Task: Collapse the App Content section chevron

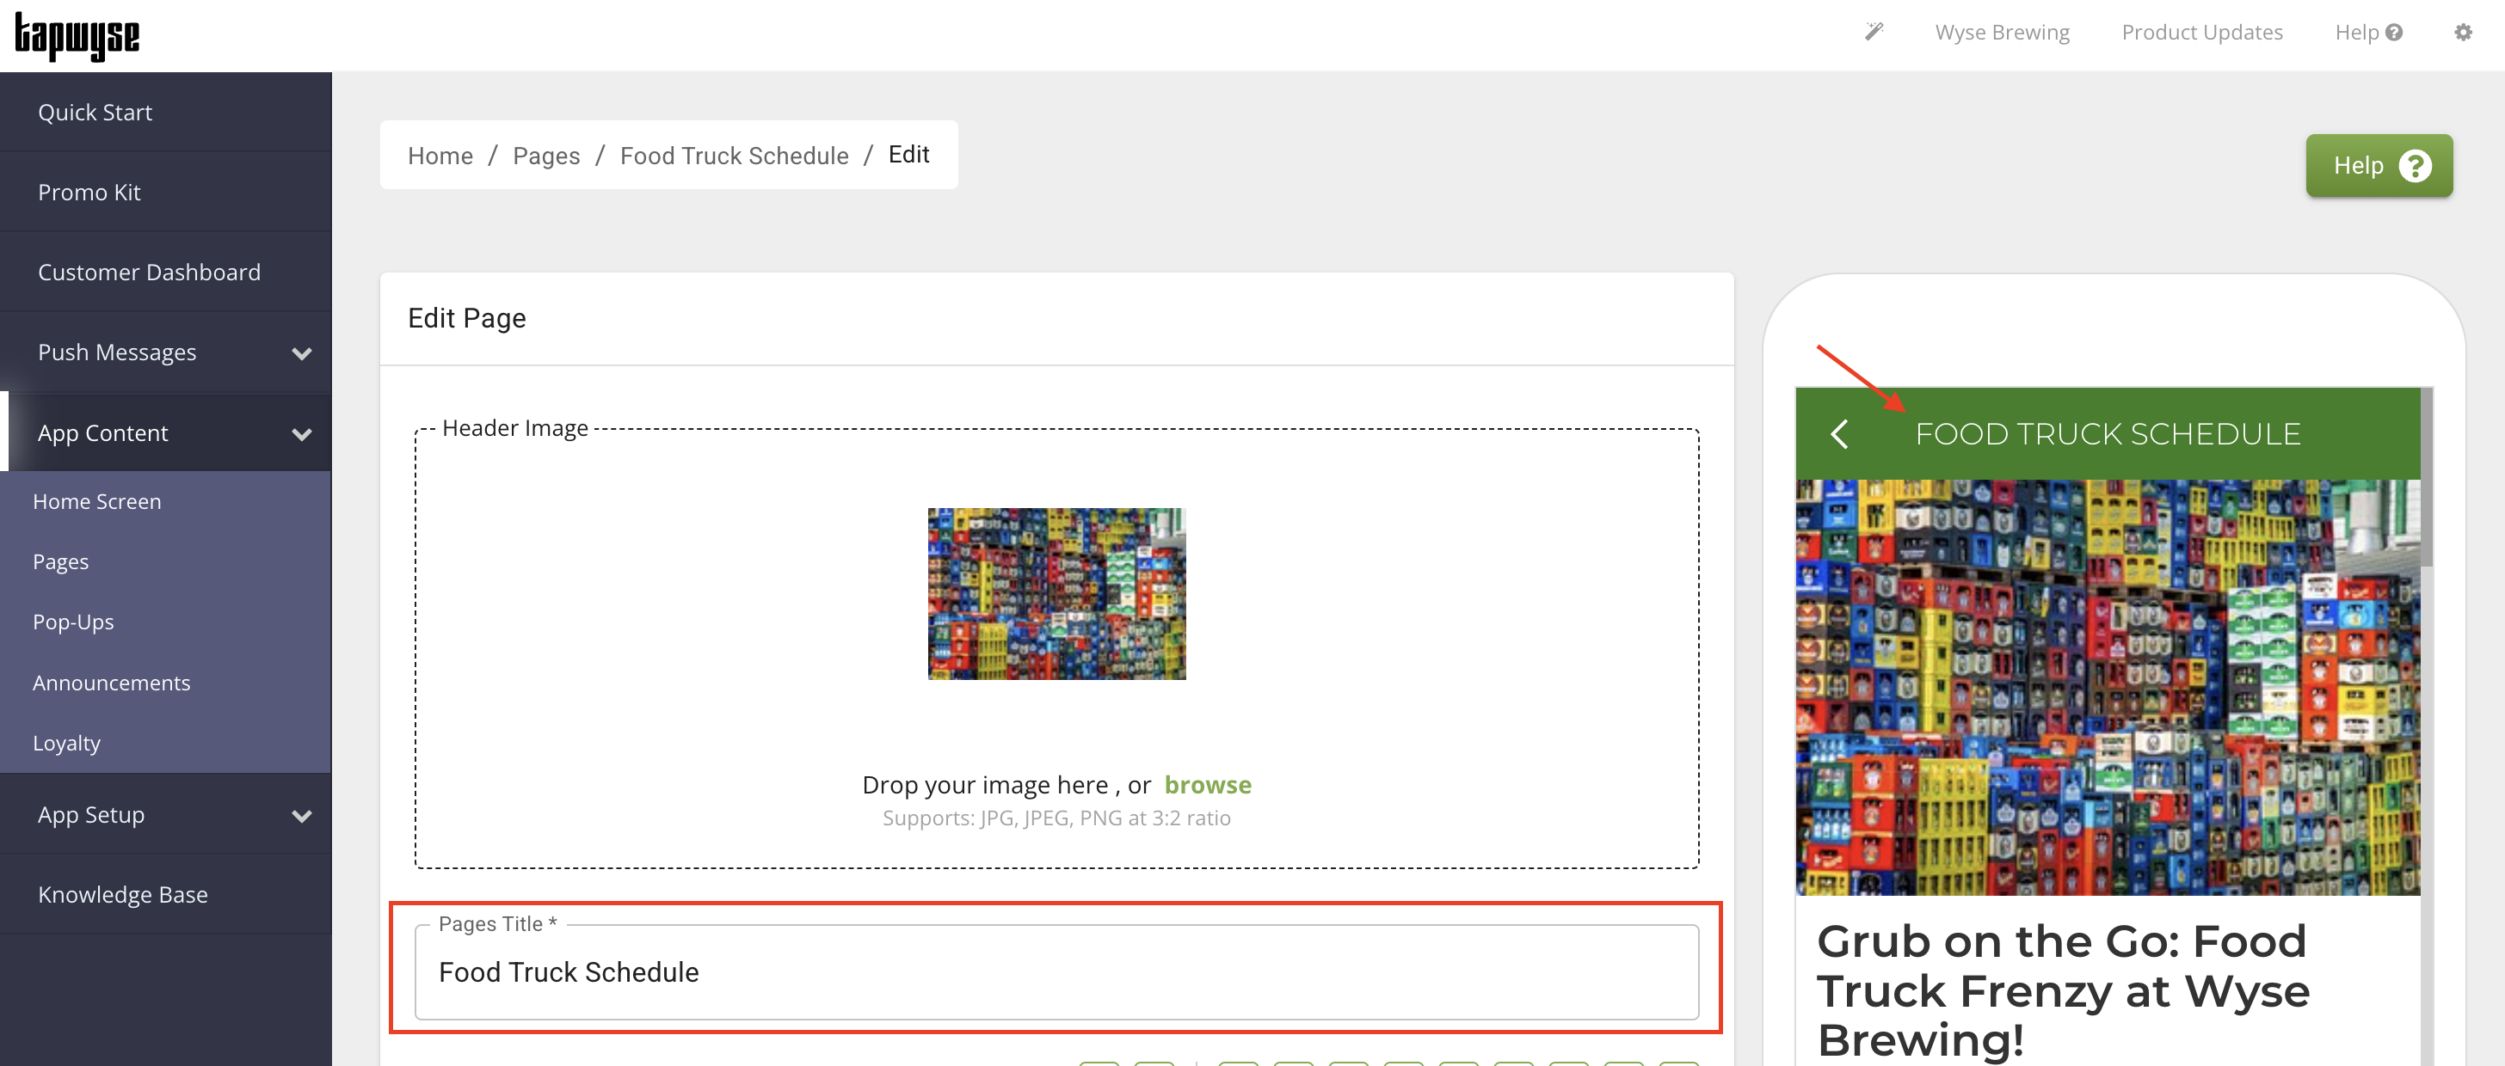Action: [303, 434]
